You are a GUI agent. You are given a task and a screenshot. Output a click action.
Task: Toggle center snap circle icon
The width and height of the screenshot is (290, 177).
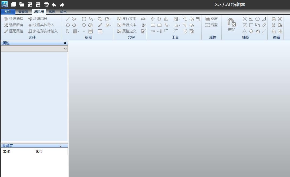(x=257, y=19)
